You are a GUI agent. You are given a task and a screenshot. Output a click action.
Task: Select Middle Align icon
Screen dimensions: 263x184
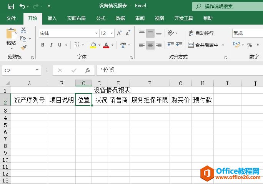150,33
